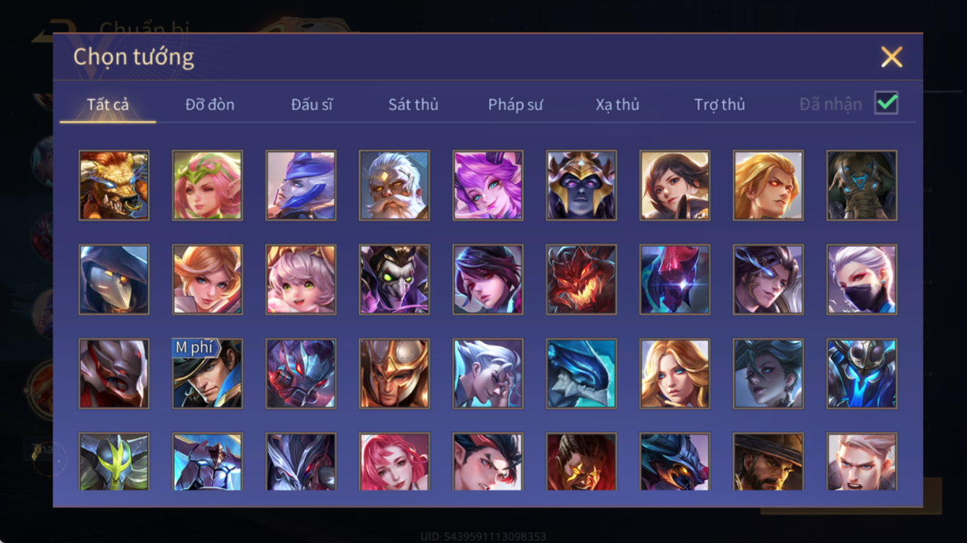Pick the blonde long-haired woman hero
The height and width of the screenshot is (543, 967).
click(x=675, y=374)
